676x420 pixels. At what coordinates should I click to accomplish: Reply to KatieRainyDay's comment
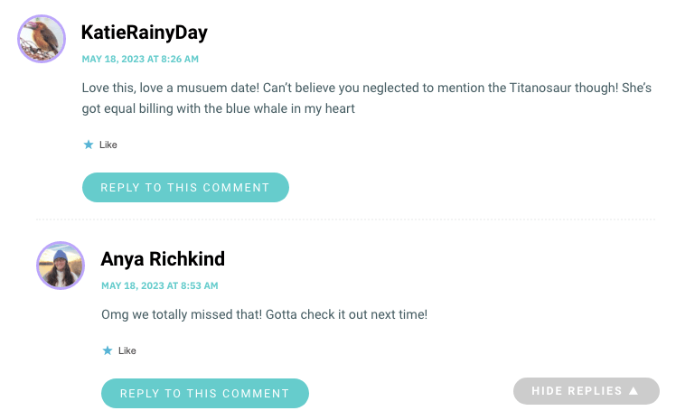click(185, 187)
